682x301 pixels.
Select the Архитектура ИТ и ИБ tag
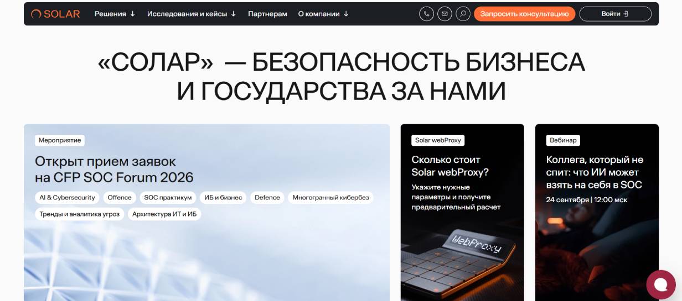[164, 214]
